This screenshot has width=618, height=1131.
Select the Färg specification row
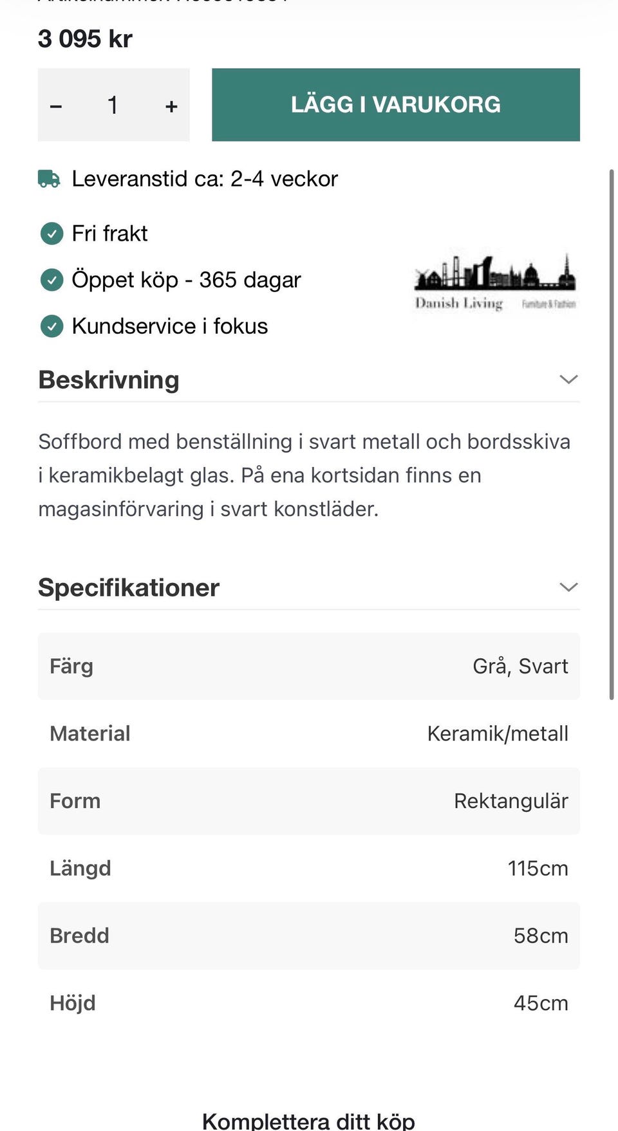[309, 667]
